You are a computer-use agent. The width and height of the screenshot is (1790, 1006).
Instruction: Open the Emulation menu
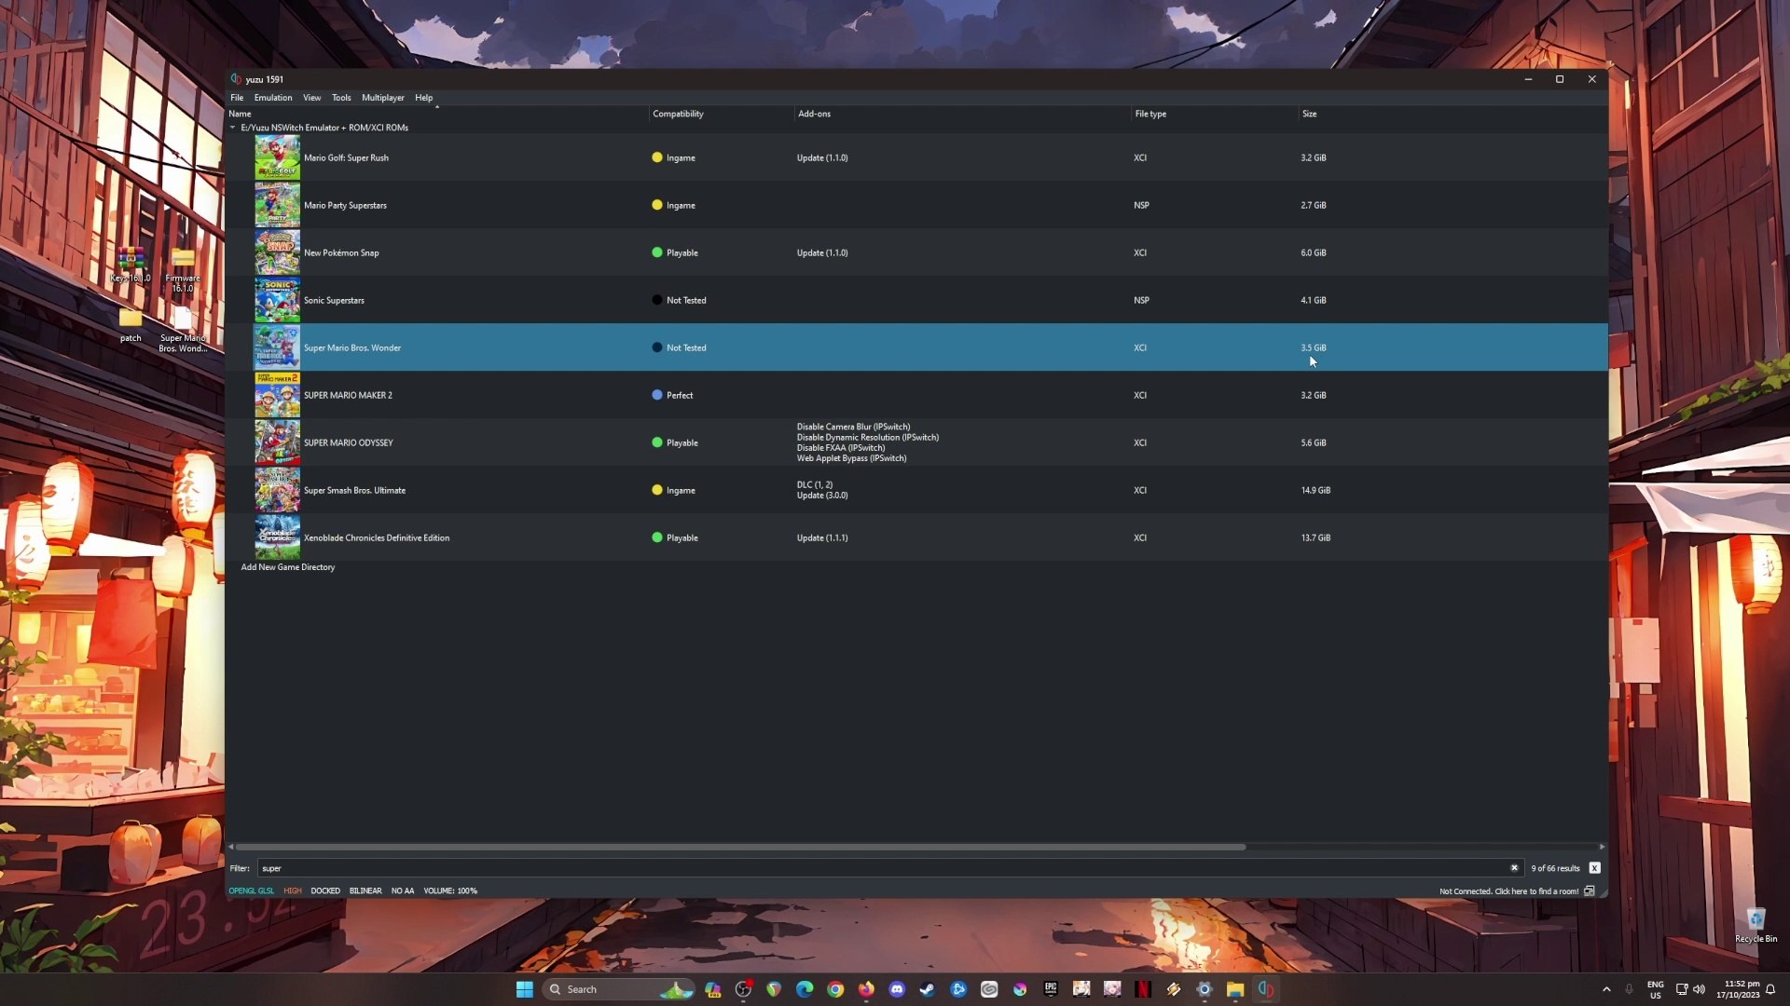(x=273, y=98)
